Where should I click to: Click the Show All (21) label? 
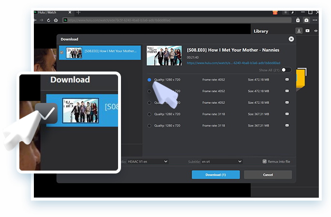(x=269, y=70)
